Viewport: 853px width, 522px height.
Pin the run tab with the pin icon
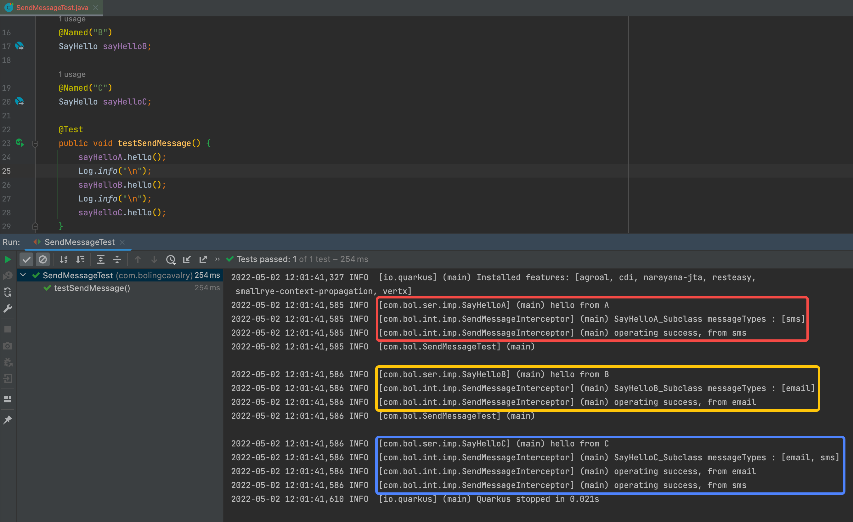point(8,420)
